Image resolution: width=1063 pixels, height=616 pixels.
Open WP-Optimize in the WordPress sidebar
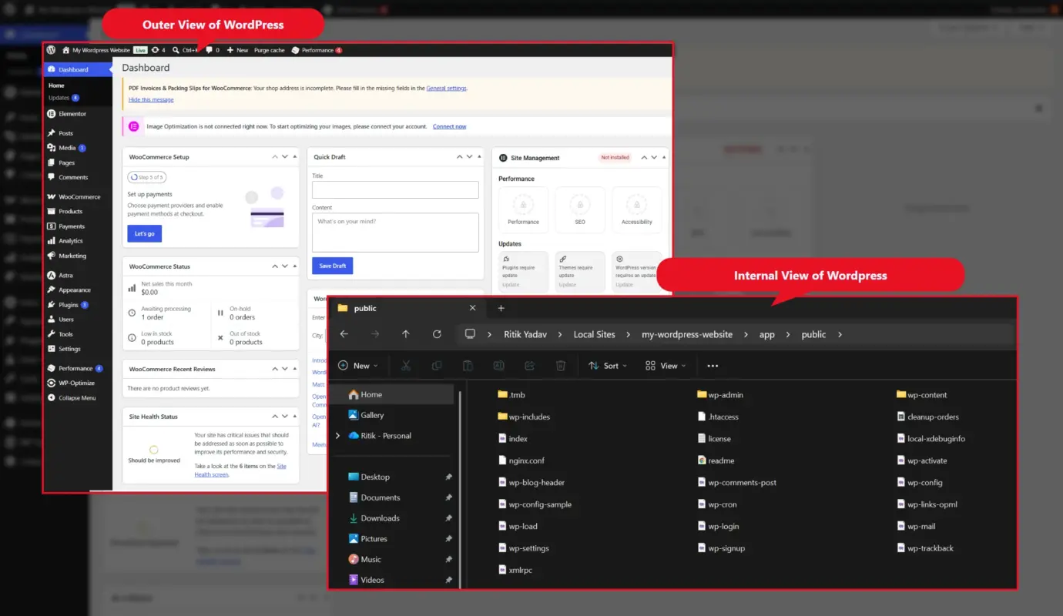pos(72,383)
